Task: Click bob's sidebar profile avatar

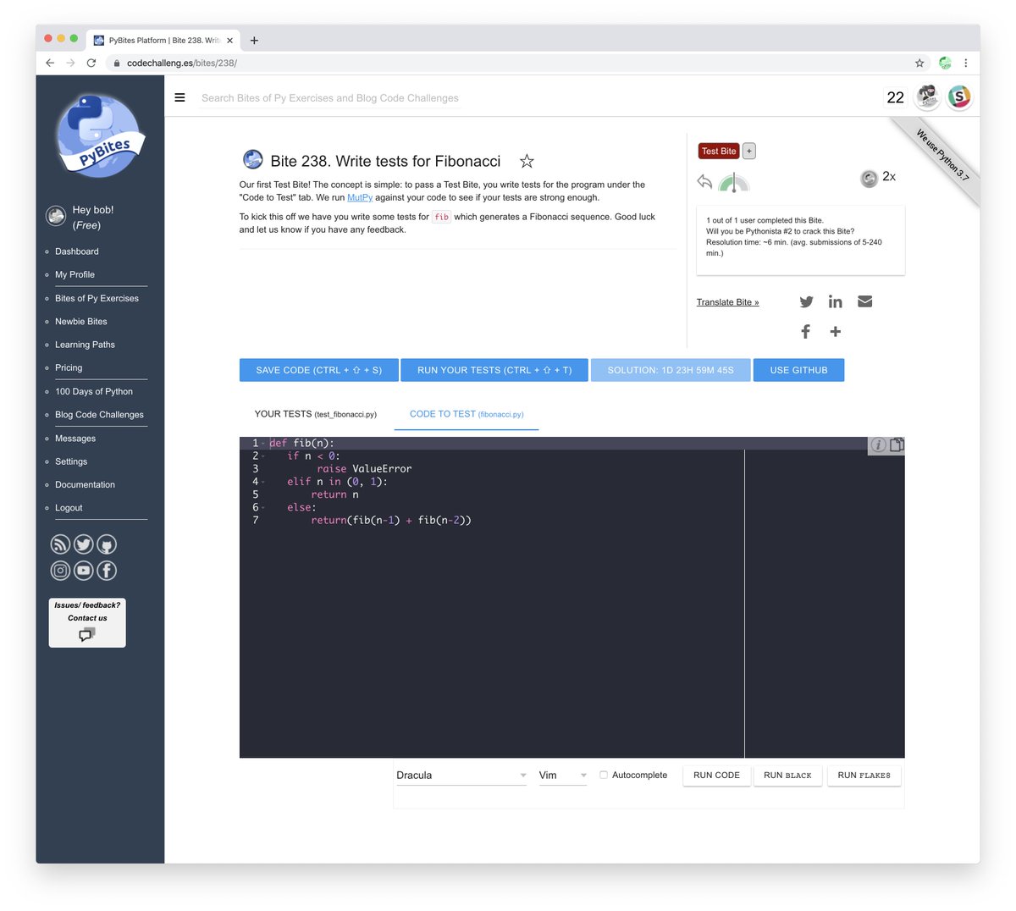Action: coord(56,216)
